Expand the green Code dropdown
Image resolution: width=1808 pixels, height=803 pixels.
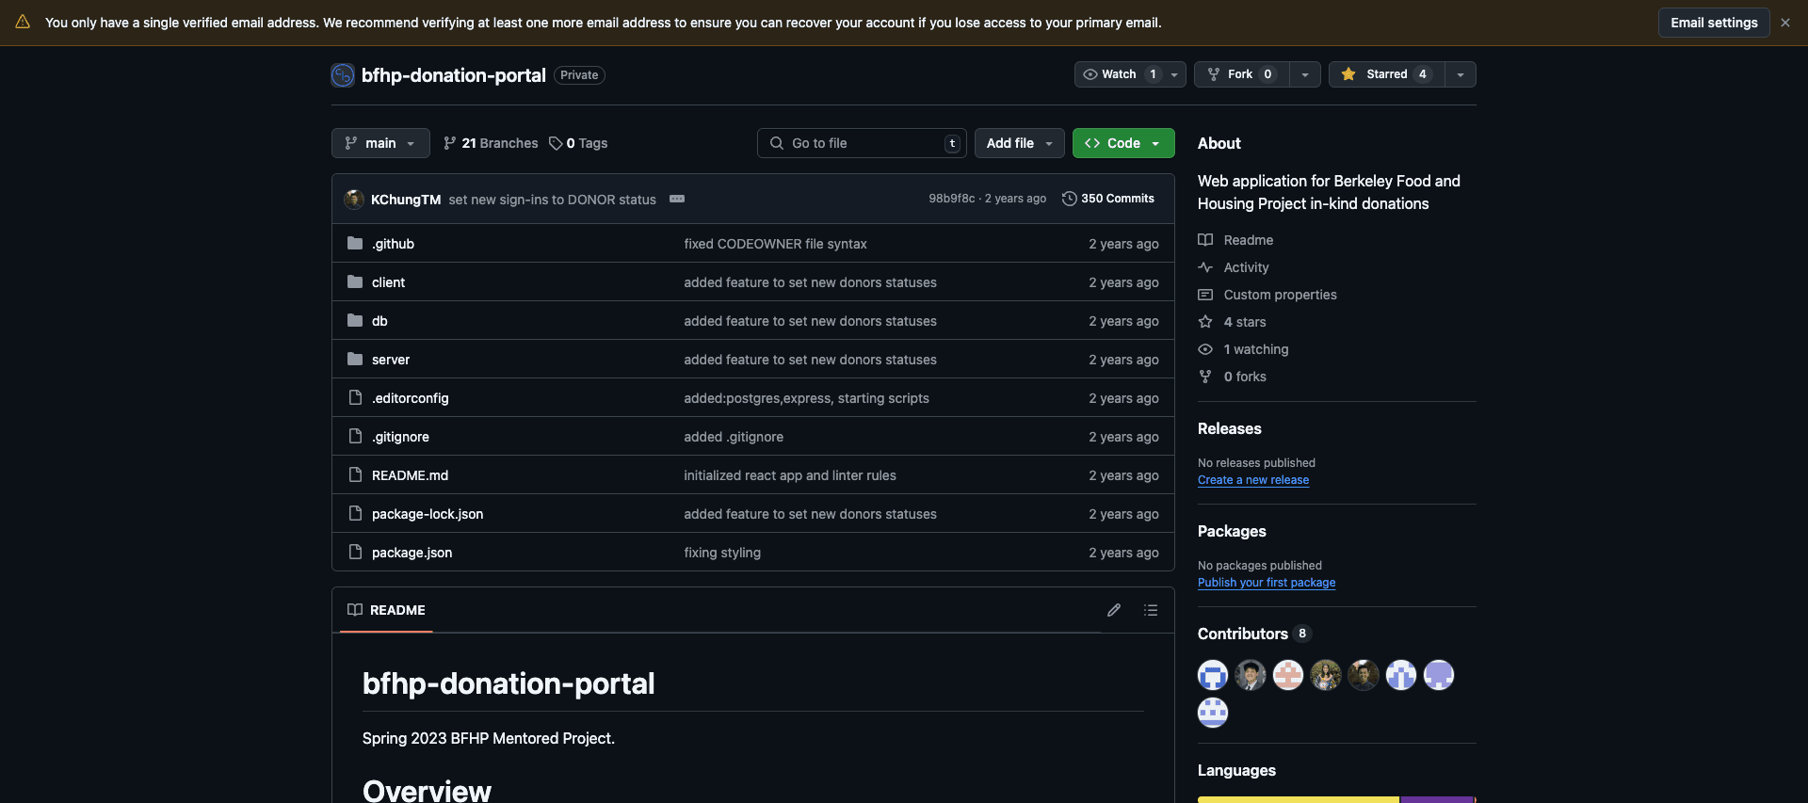1122,143
